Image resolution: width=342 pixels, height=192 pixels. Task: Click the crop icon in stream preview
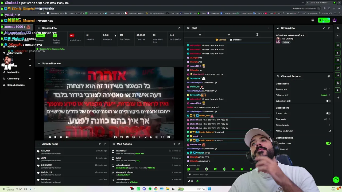[122, 137]
